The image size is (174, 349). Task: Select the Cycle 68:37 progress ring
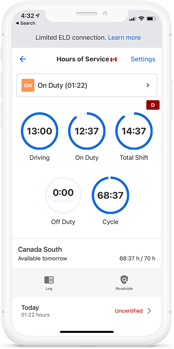110,195
